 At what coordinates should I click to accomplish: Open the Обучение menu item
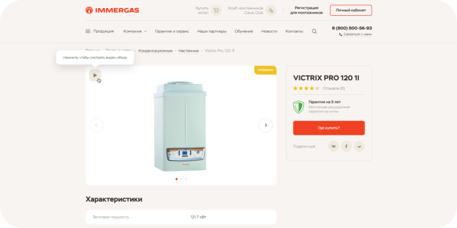coord(244,31)
